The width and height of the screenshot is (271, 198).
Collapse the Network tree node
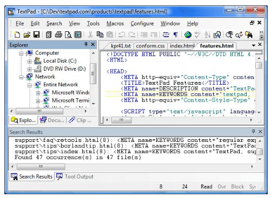(21, 77)
